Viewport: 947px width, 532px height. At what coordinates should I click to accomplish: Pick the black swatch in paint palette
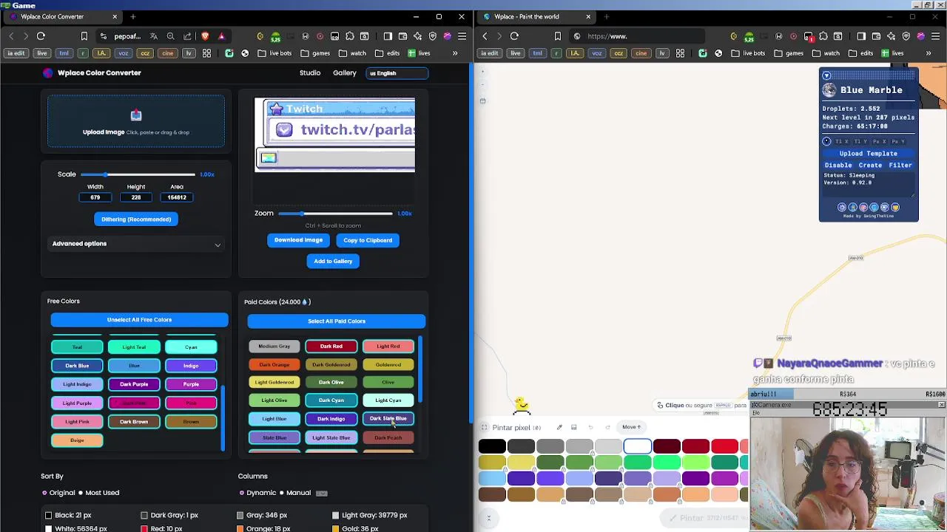tap(492, 446)
